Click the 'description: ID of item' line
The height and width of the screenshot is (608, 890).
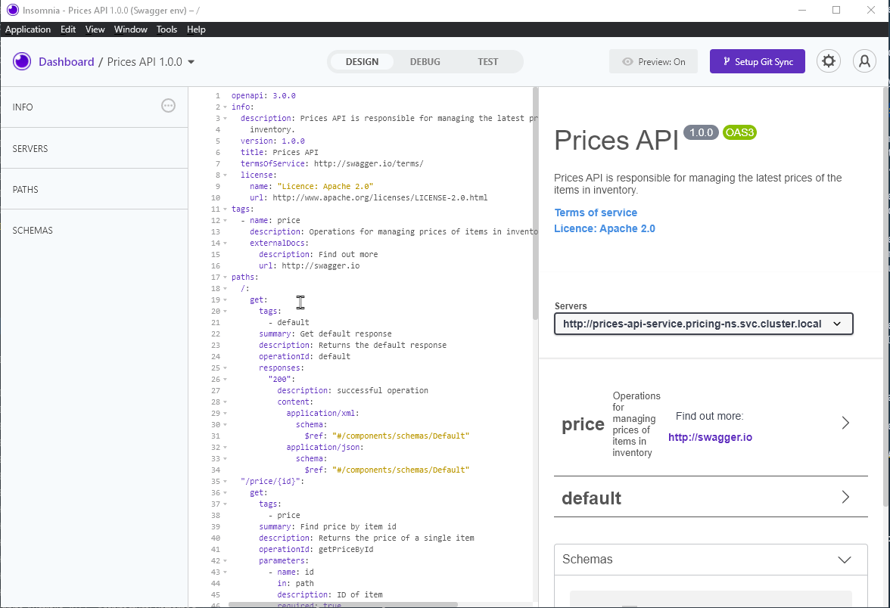pyautogui.click(x=330, y=595)
